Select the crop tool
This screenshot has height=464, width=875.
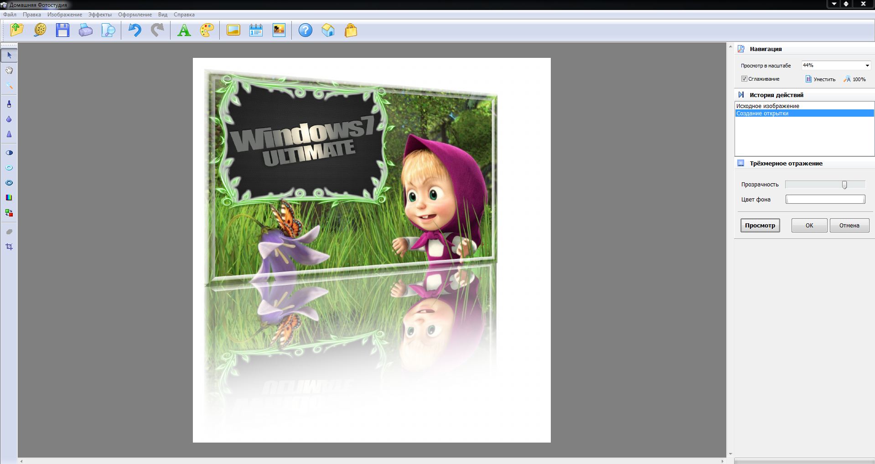point(9,247)
